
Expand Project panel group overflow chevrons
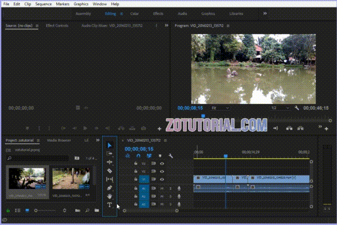98,140
